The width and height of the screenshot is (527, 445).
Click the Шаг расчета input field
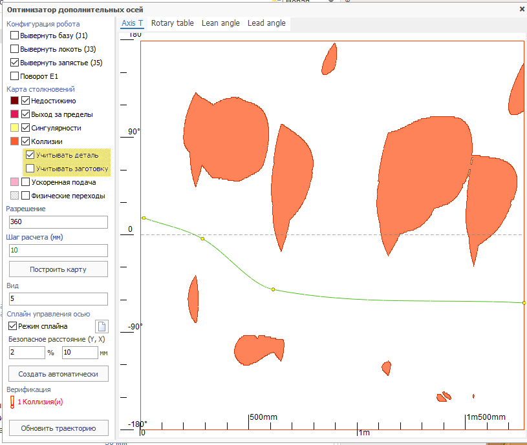pyautogui.click(x=58, y=250)
